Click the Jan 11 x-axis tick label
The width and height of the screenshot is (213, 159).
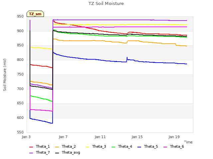click(x=100, y=137)
